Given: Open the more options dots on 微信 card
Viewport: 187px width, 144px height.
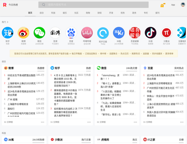Looking at the screenshot, I should [x=136, y=122].
